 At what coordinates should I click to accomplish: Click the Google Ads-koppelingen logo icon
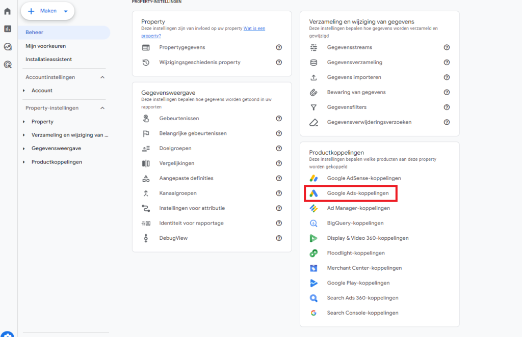[x=314, y=193]
